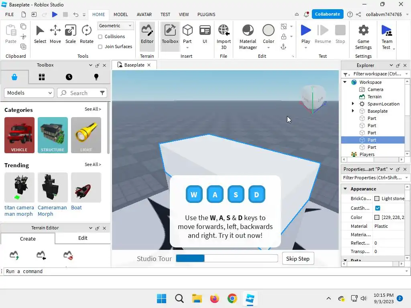Toggle the CastShadow checkbox
The image size is (411, 308).
click(378, 208)
